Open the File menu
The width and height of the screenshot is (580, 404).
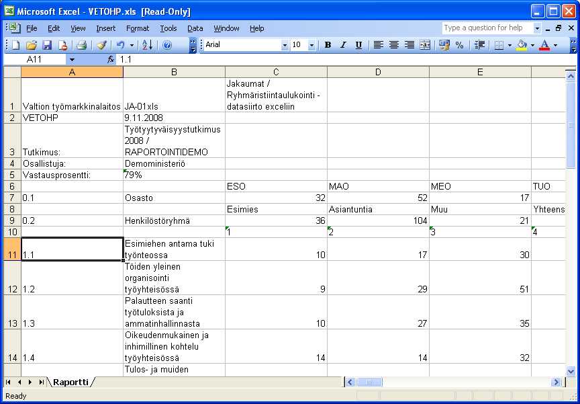tap(32, 28)
